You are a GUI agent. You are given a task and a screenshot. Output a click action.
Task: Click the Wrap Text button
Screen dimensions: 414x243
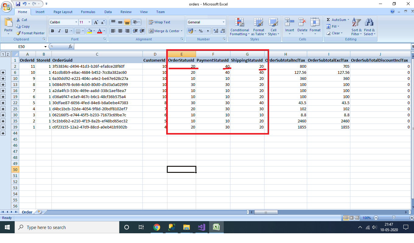[x=159, y=22]
